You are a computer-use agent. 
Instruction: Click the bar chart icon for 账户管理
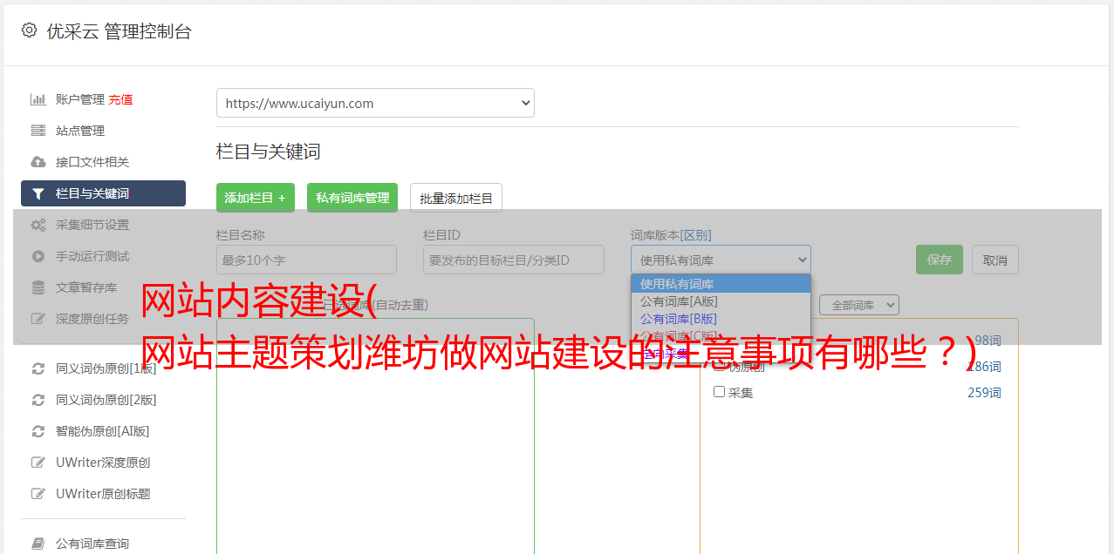tap(38, 99)
